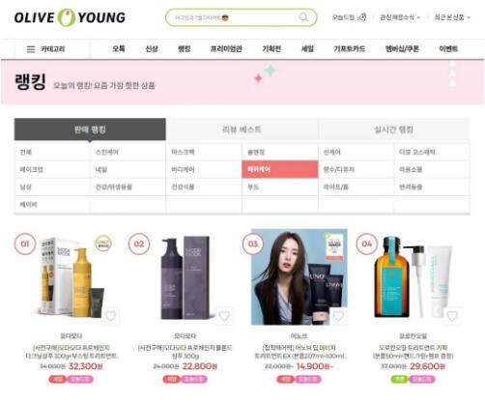Click the Olive Young logo
The image size is (485, 402).
(70, 17)
